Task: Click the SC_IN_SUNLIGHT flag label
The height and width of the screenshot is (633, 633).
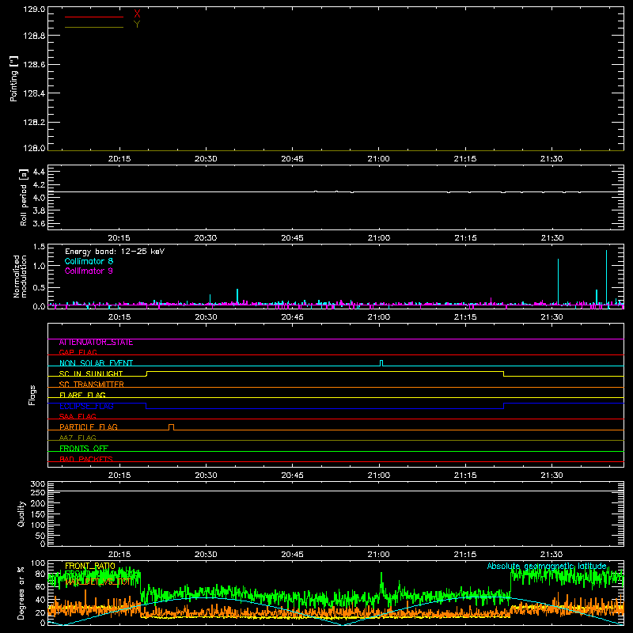Action: [x=91, y=373]
